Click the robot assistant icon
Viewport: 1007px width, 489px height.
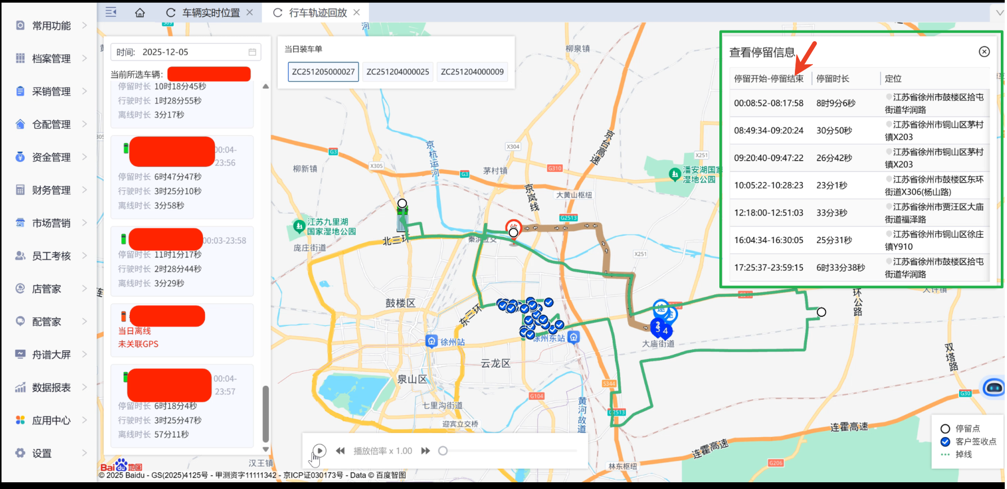pos(993,387)
